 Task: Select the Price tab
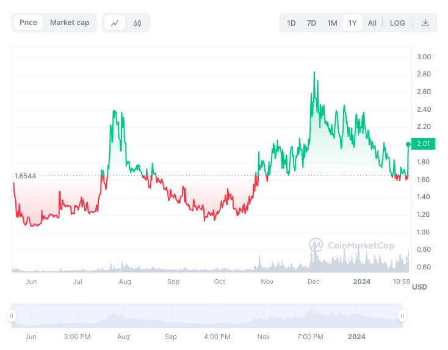tap(28, 23)
